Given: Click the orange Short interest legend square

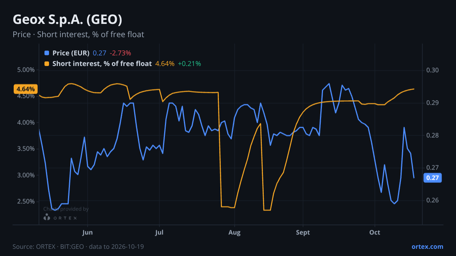Looking at the screenshot, I should point(47,64).
